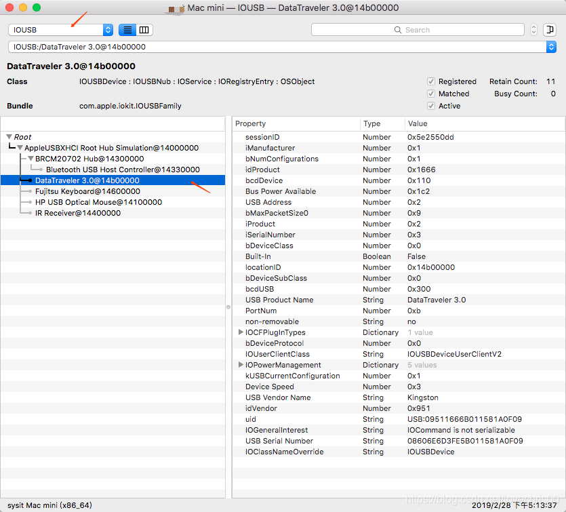Click the bcdUSB value 0x300
The image size is (566, 512).
pos(419,289)
